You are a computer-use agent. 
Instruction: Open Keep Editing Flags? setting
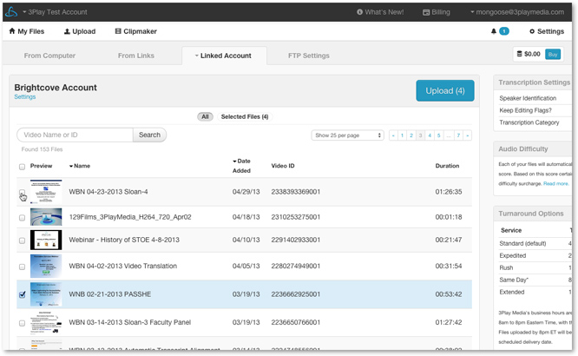(525, 110)
